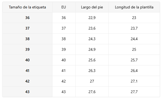
Task: Click the 'Tamaño de la etiqueta' column header
Action: point(27,7)
